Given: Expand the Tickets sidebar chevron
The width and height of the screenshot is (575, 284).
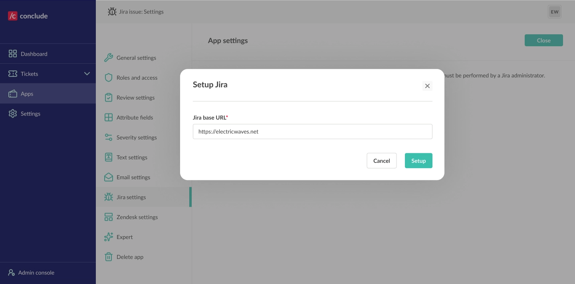Looking at the screenshot, I should [87, 73].
